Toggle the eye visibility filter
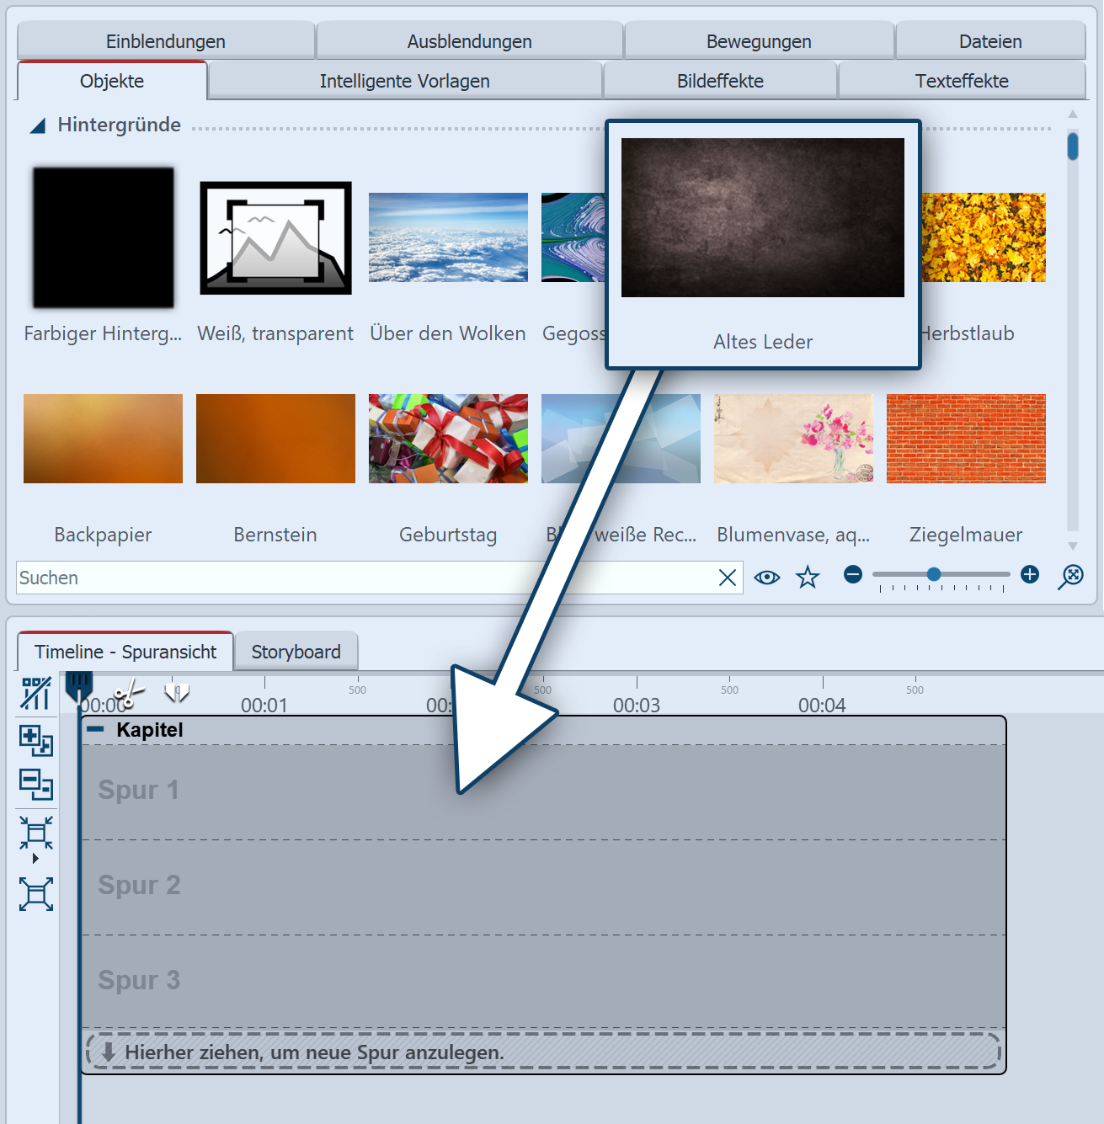1104x1124 pixels. coord(767,578)
